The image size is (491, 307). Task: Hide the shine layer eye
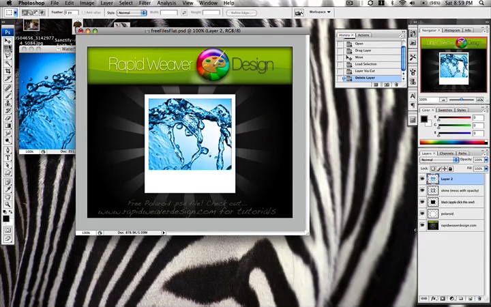pos(422,190)
